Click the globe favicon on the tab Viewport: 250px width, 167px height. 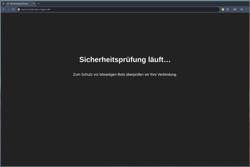pyautogui.click(x=8, y=4)
